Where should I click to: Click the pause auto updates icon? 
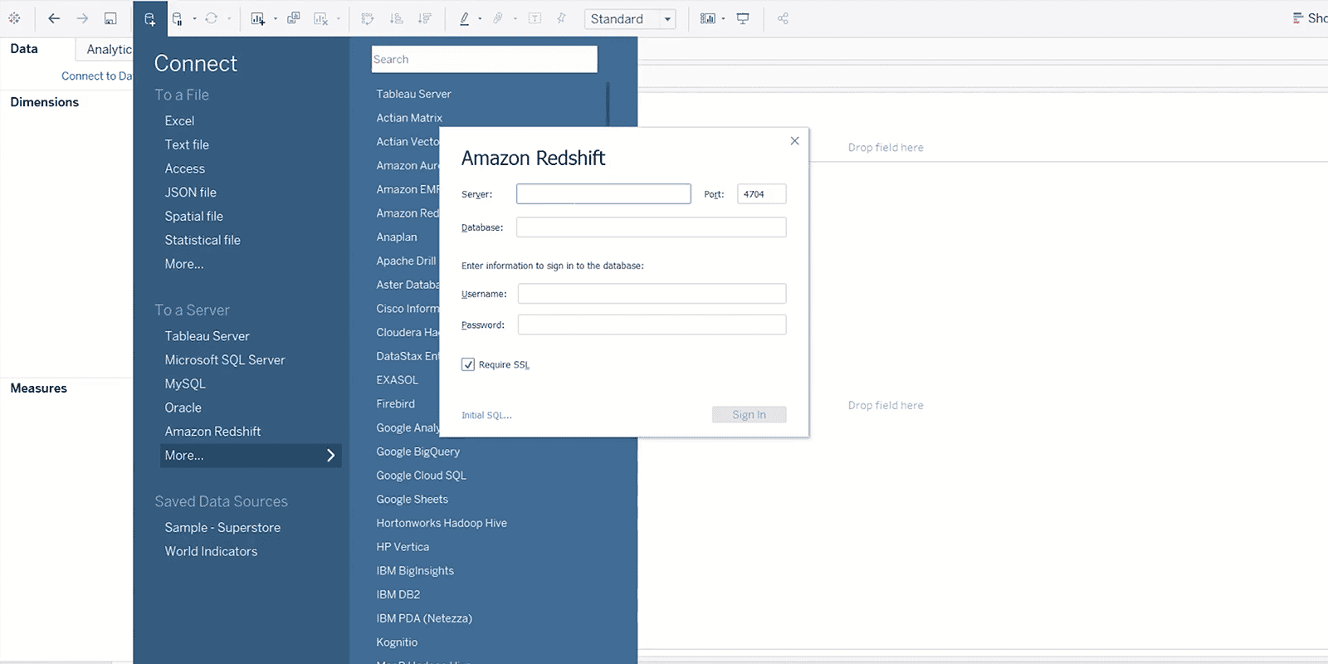pyautogui.click(x=178, y=18)
